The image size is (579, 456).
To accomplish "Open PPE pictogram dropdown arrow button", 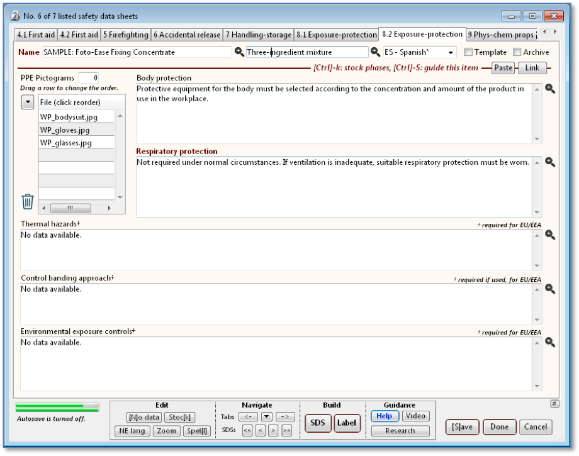I will click(28, 102).
